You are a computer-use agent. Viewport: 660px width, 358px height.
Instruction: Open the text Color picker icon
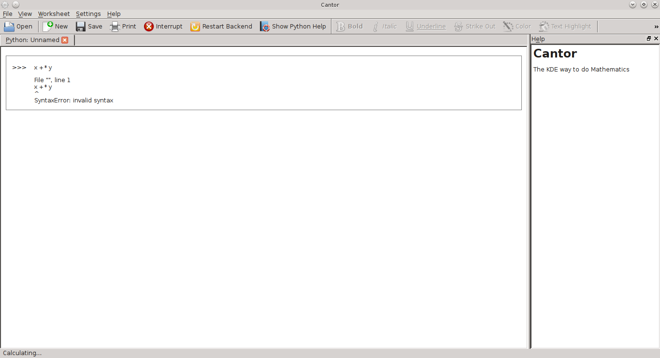tap(508, 27)
